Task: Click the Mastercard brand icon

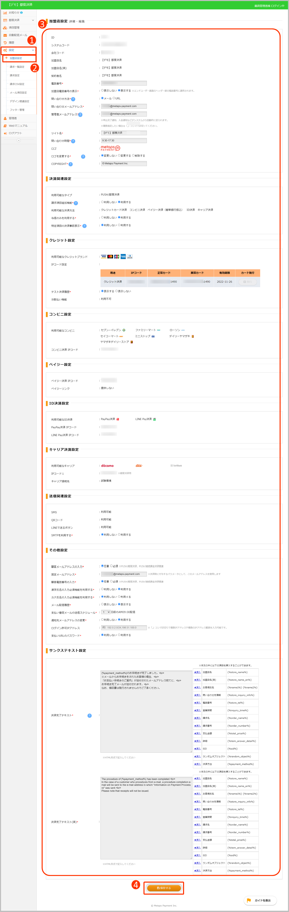Action: (110, 257)
